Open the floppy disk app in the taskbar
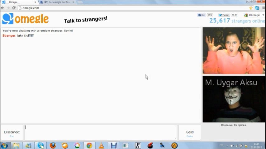The width and height of the screenshot is (266, 149). click(x=114, y=146)
